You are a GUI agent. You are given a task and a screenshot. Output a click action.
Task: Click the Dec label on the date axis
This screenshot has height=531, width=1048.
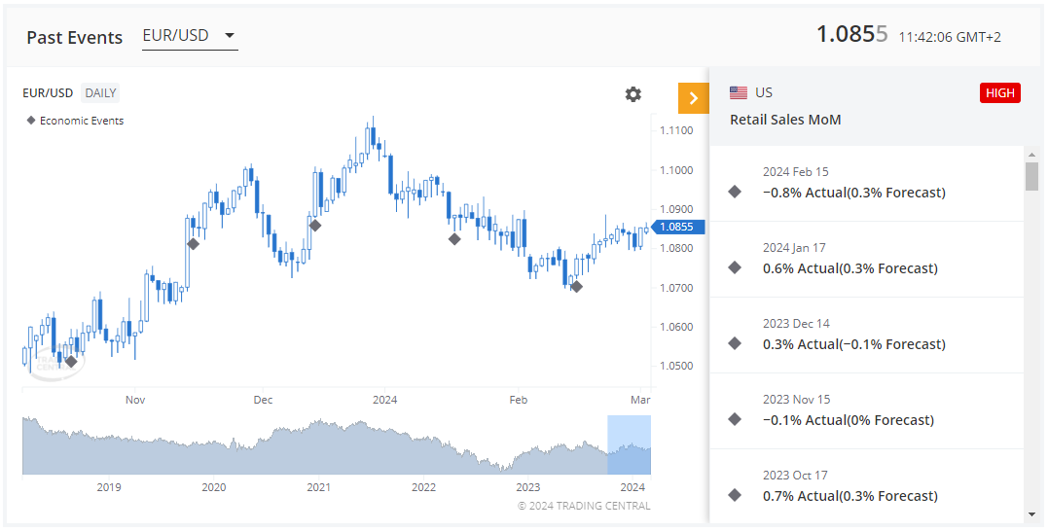pos(263,400)
